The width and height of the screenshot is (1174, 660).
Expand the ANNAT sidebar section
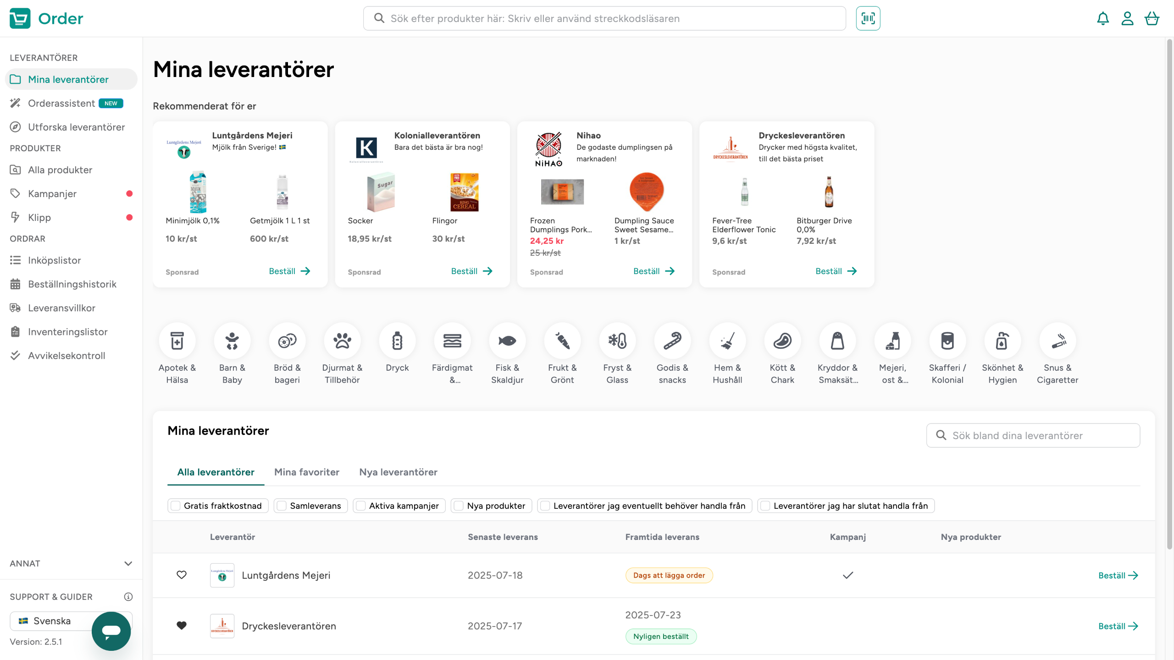coord(128,563)
